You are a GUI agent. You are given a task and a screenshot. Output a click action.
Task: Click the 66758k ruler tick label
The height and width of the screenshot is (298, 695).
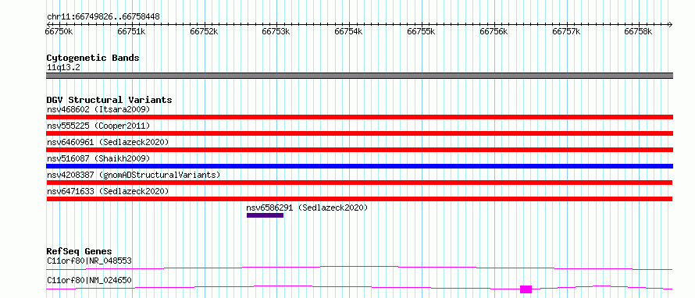[x=639, y=31]
